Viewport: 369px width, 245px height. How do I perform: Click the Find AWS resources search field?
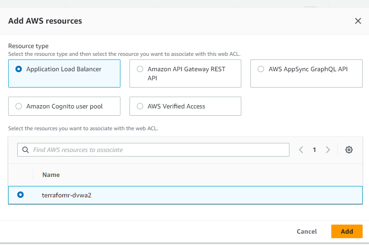click(153, 150)
